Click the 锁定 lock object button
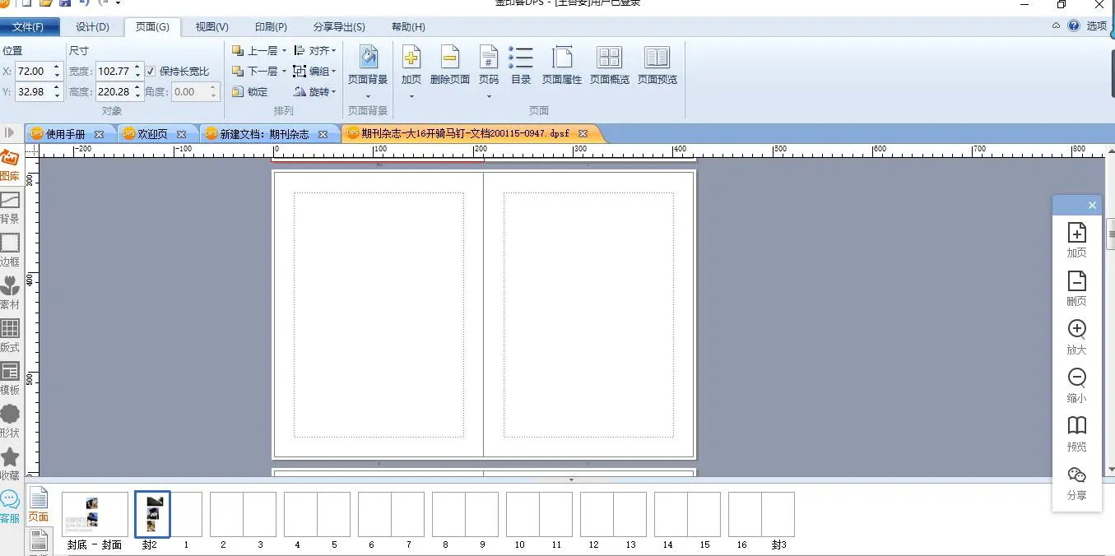1115x556 pixels. tap(250, 92)
